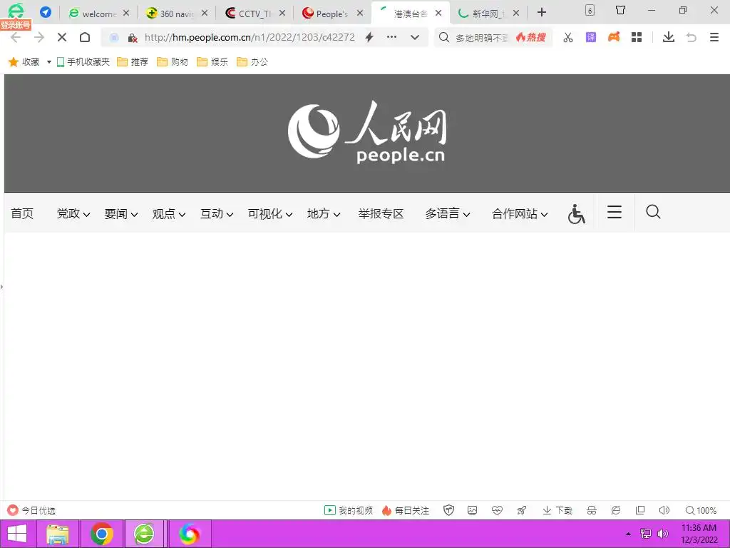
Task: Open 我的视频 in status bar
Action: click(349, 510)
